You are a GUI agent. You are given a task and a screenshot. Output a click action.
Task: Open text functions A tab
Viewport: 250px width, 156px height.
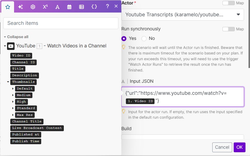[57, 7]
